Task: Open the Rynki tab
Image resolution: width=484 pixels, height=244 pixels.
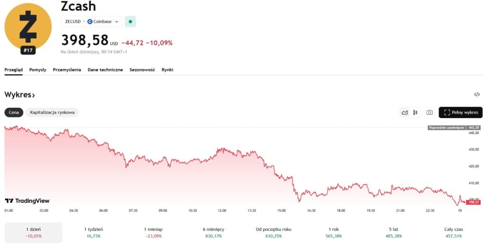Action: point(167,70)
